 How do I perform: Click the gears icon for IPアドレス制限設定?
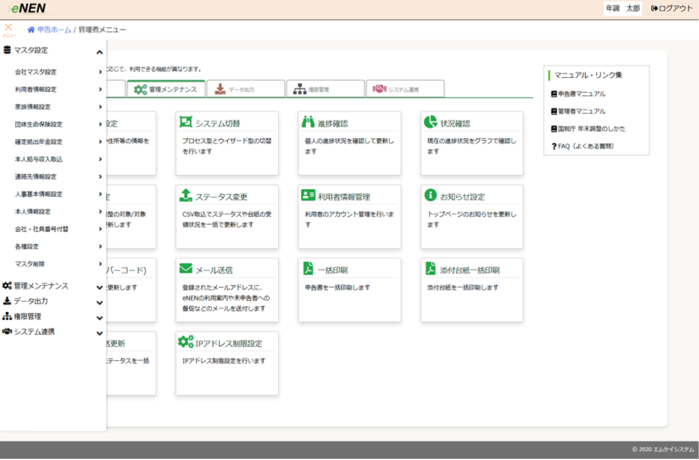coord(186,342)
